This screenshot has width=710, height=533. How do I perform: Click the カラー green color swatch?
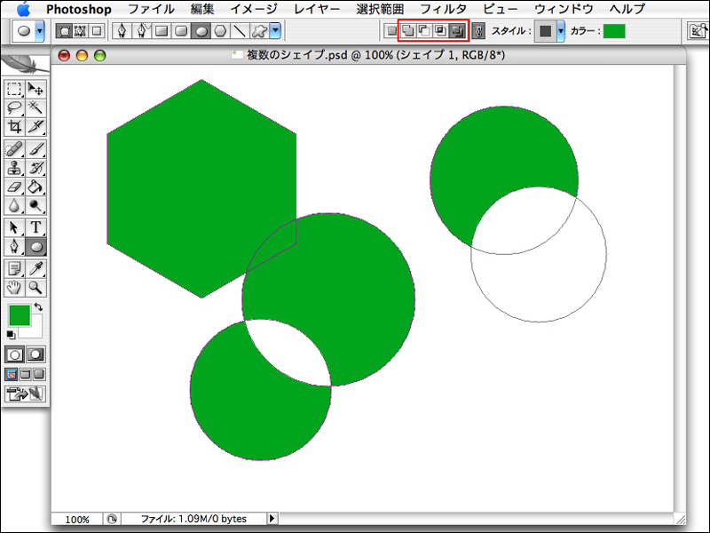point(614,31)
